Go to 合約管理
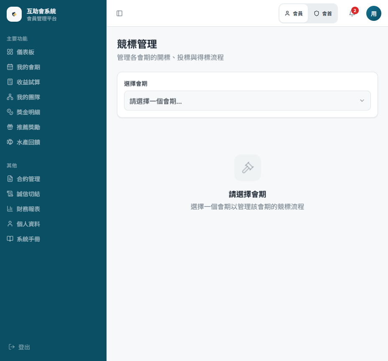Image resolution: width=388 pixels, height=361 pixels. pyautogui.click(x=53, y=179)
